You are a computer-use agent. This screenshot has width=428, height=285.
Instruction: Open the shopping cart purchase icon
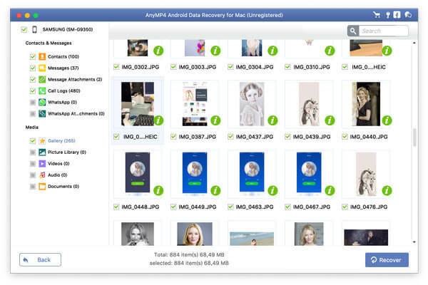377,14
